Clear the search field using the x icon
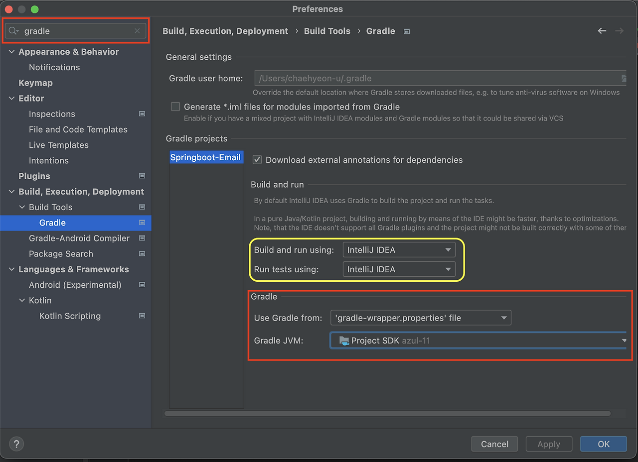 point(137,31)
